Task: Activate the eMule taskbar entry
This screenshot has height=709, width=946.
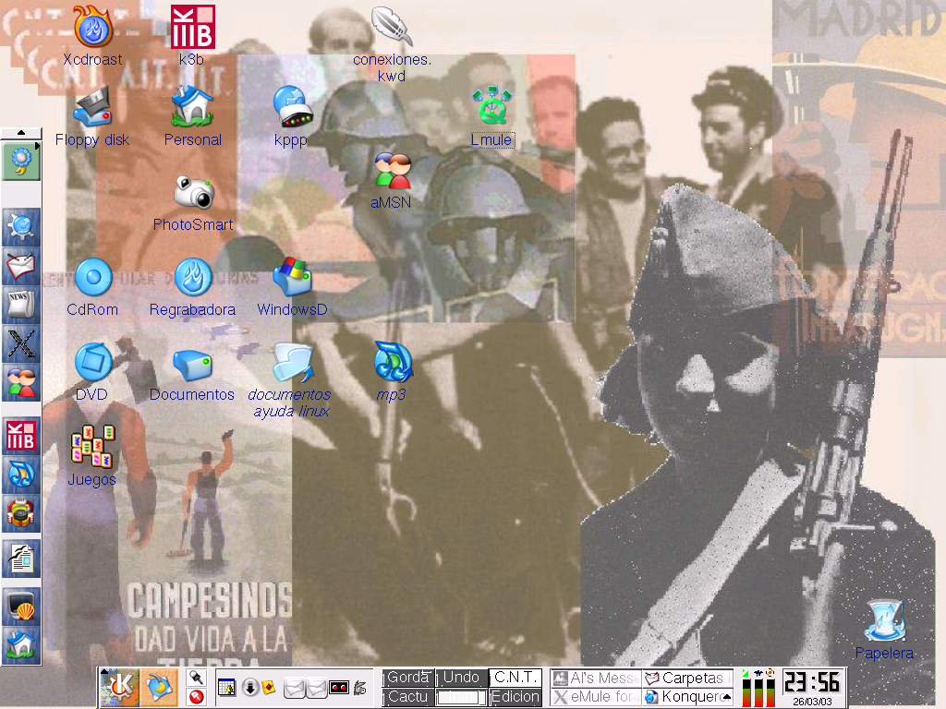Action: point(596,697)
